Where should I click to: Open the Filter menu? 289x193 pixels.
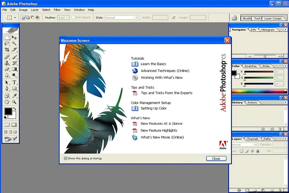coord(57,10)
